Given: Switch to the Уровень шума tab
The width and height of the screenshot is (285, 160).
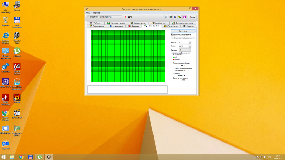Looking at the screenshot, I should pyautogui.click(x=138, y=23).
